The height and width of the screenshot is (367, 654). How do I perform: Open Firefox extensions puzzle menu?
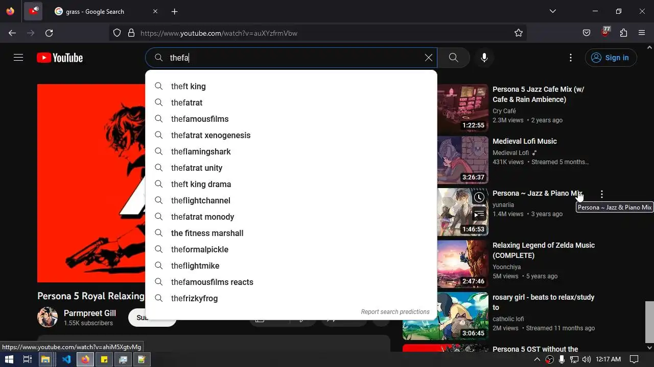pos(623,33)
